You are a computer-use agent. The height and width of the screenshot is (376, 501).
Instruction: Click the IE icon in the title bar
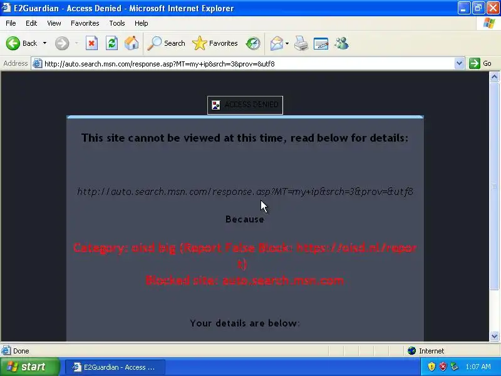coord(6,8)
